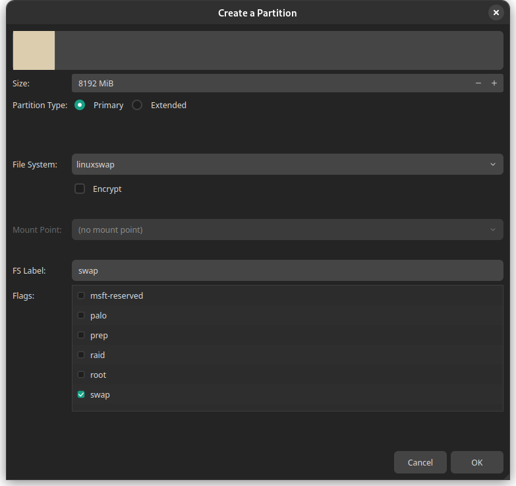Screen dimensions: 516x486
Task: Uncheck the swap flag
Action: click(x=81, y=394)
